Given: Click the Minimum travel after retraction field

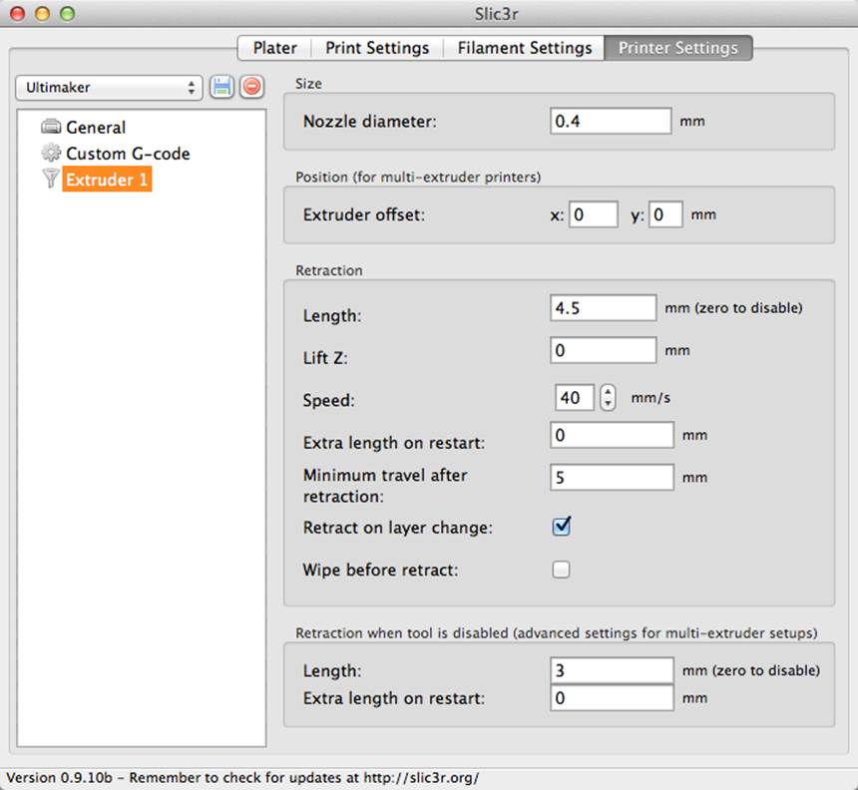Looking at the screenshot, I should (x=612, y=477).
